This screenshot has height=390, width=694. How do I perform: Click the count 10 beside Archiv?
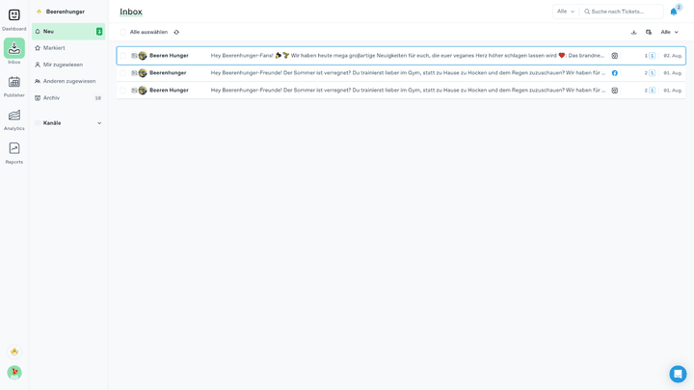tap(97, 98)
